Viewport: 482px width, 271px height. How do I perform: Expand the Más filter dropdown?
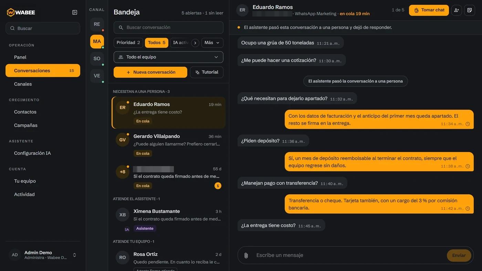(212, 43)
